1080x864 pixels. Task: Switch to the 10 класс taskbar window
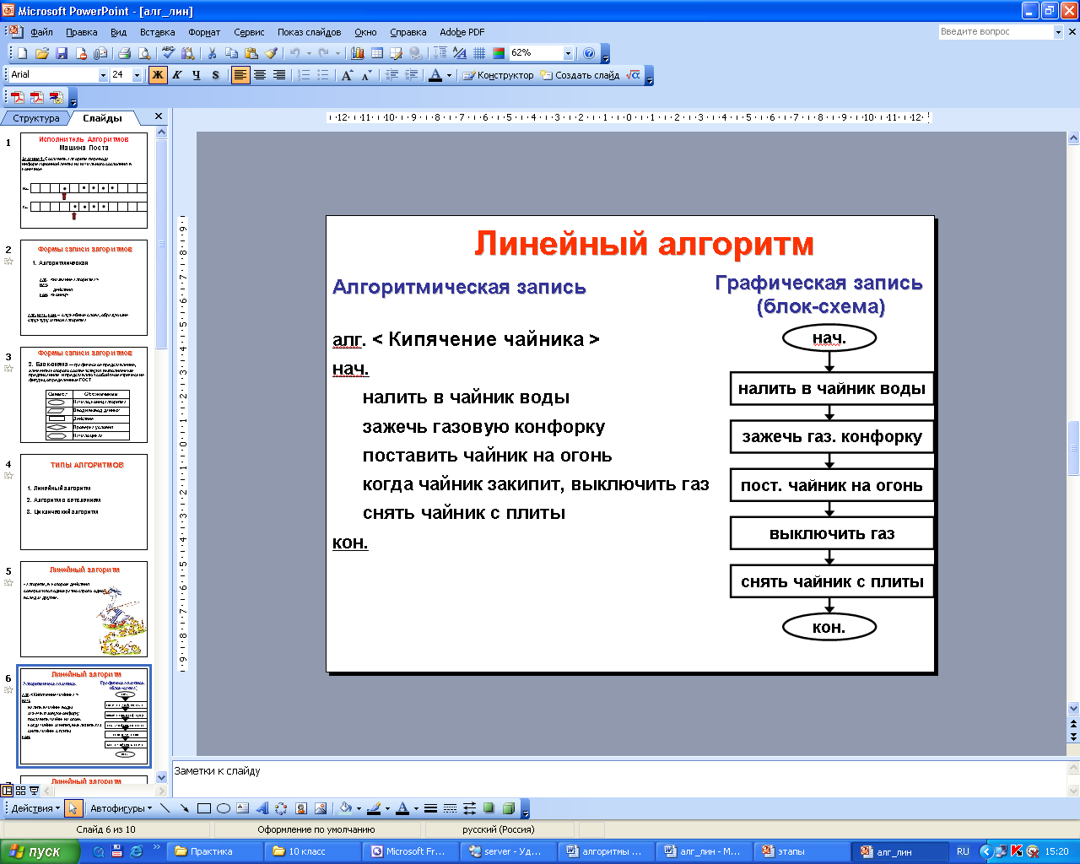point(314,851)
